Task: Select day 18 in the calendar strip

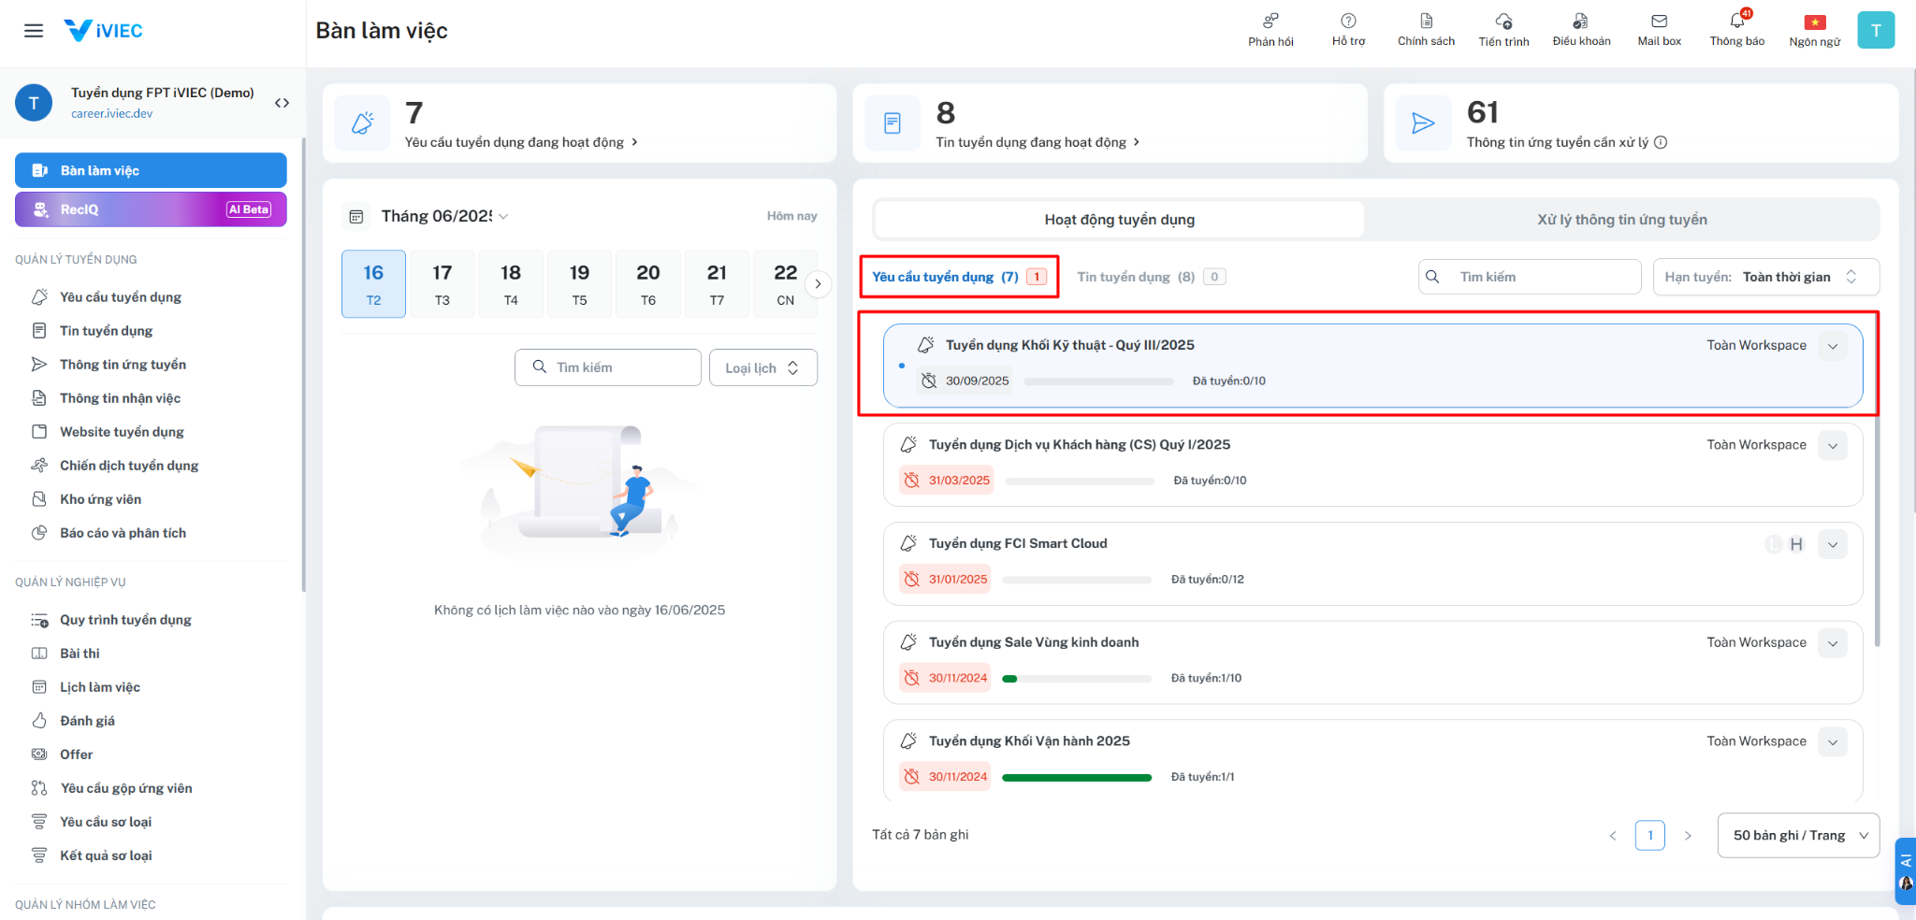Action: point(511,283)
